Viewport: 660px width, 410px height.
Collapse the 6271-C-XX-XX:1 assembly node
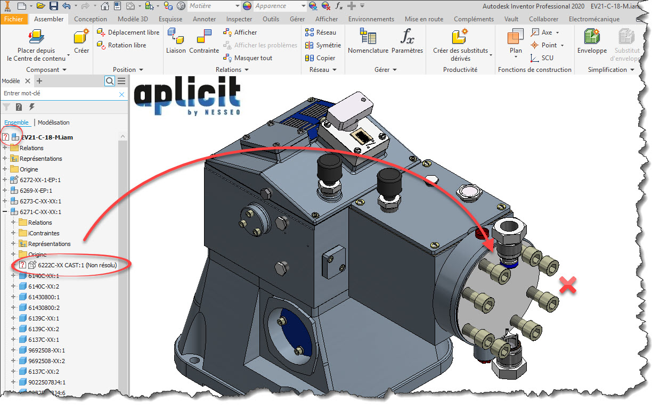(5, 212)
